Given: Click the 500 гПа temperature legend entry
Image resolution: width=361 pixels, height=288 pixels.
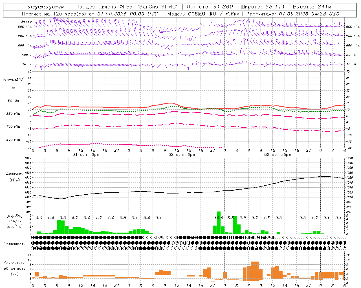Looking at the screenshot, I should pyautogui.click(x=13, y=140).
